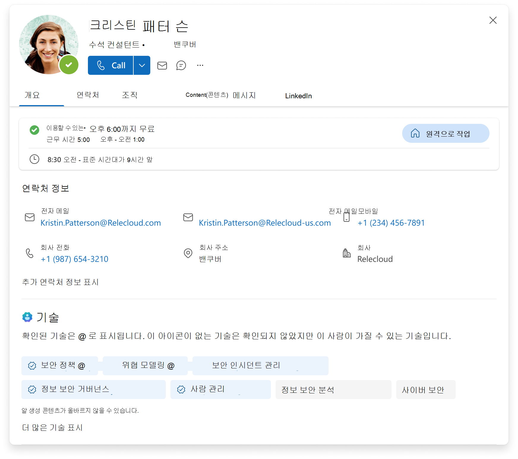The image size is (518, 459).
Task: Click the work phone handset icon
Action: click(30, 253)
